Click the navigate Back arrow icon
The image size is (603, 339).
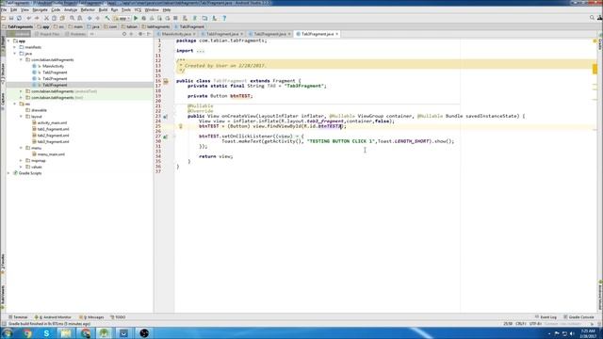(90, 18)
